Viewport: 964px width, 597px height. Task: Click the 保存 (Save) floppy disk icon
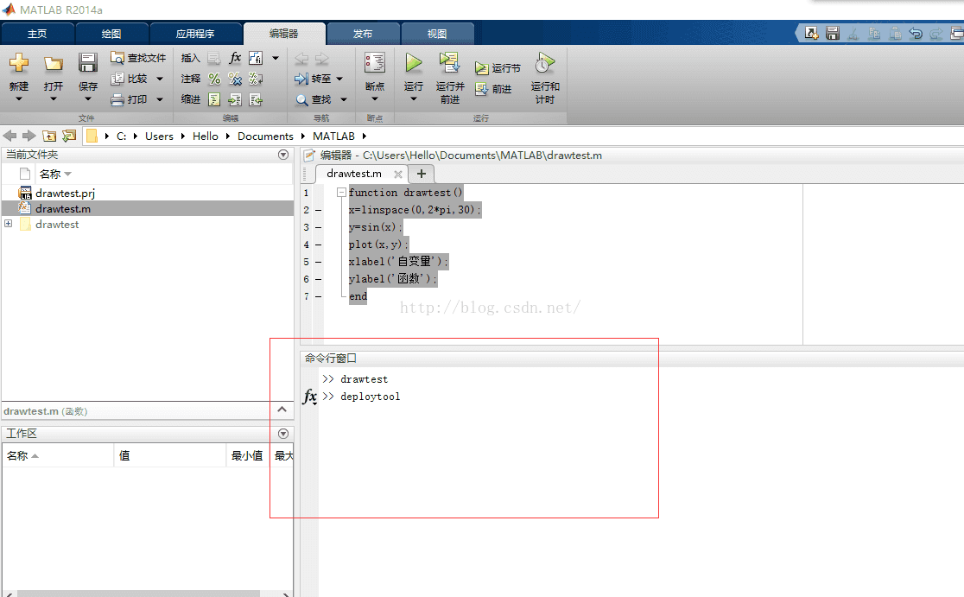click(88, 63)
